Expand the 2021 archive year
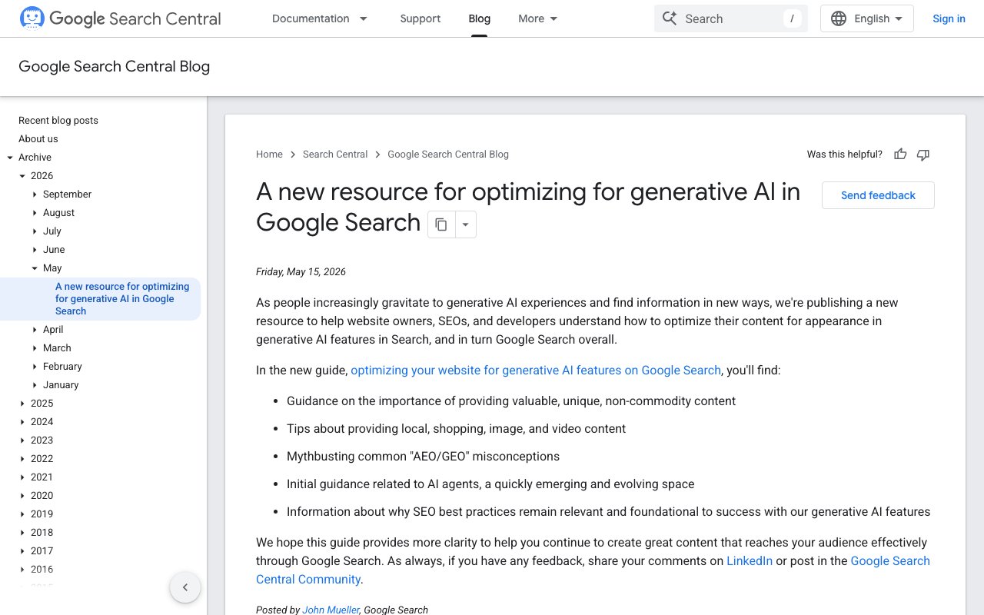This screenshot has width=984, height=615. [22, 477]
